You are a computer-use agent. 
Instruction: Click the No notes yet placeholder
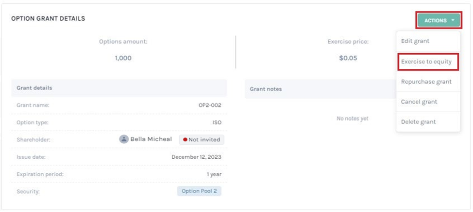(x=353, y=119)
